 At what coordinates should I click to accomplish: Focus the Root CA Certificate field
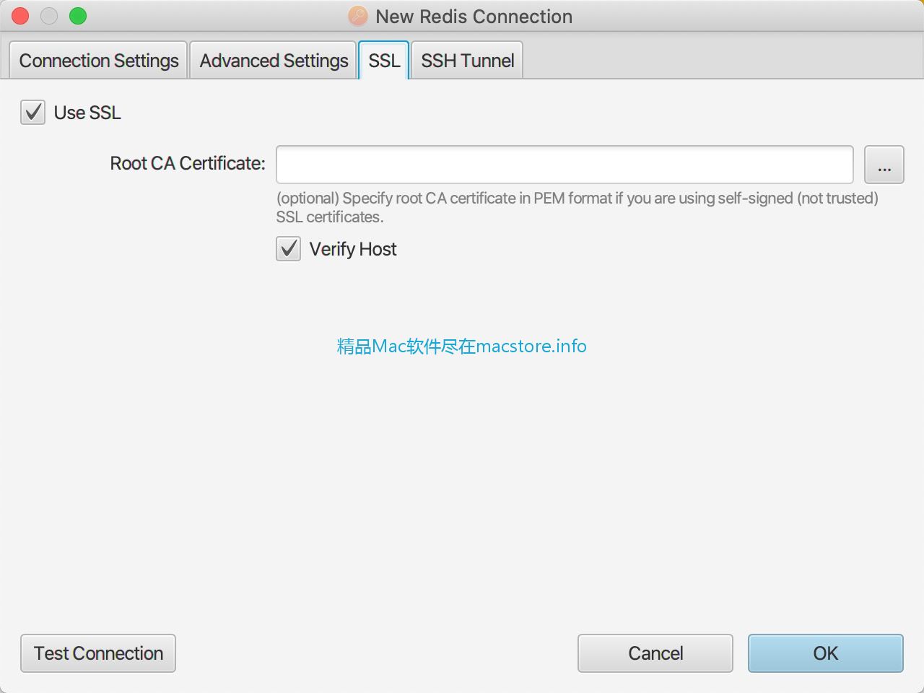pos(565,165)
